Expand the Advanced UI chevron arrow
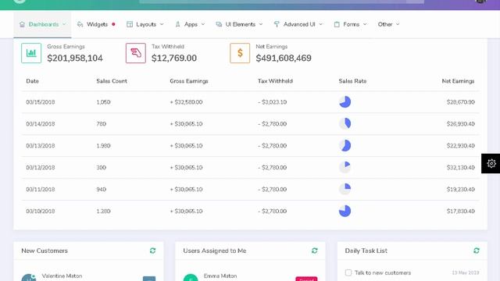 point(321,24)
